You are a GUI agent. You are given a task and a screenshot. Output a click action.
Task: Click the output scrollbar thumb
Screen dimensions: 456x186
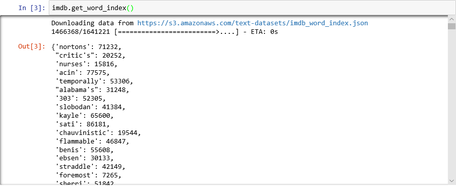coord(451,26)
